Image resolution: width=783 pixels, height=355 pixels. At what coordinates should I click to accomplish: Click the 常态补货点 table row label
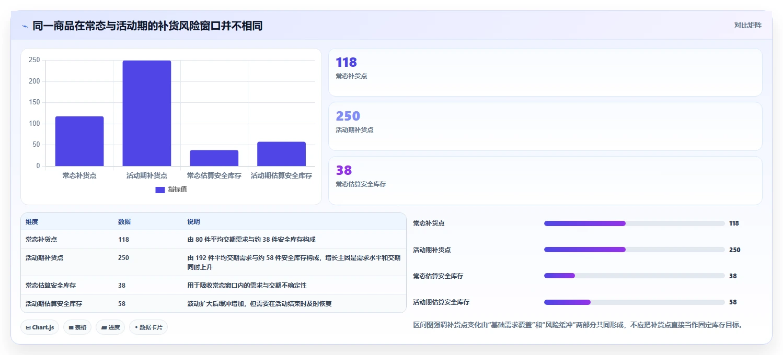[x=41, y=240]
